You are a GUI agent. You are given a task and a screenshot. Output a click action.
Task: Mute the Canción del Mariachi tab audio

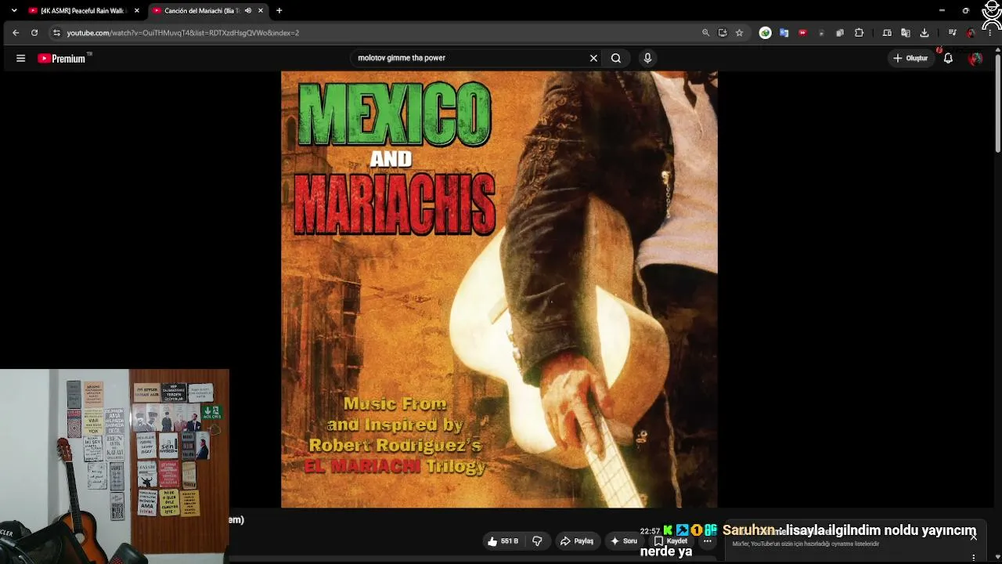pyautogui.click(x=248, y=11)
